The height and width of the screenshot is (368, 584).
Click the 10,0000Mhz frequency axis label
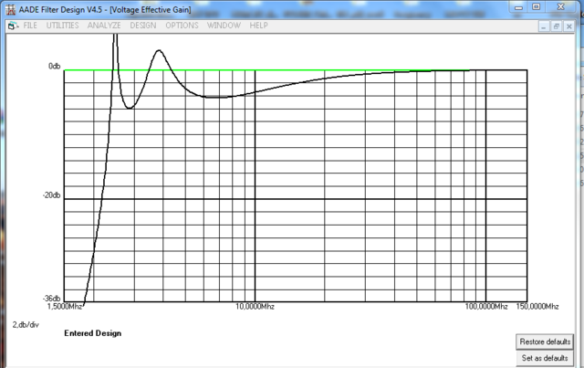253,308
